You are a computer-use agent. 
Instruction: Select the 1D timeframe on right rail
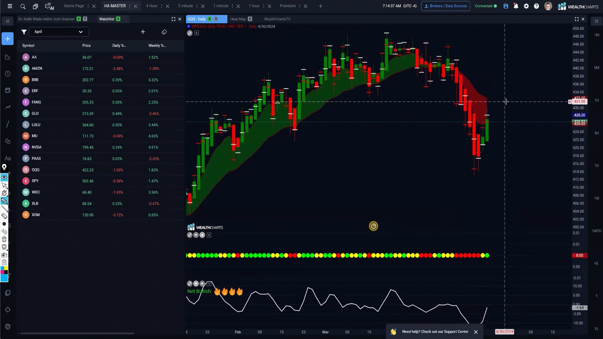[596, 166]
